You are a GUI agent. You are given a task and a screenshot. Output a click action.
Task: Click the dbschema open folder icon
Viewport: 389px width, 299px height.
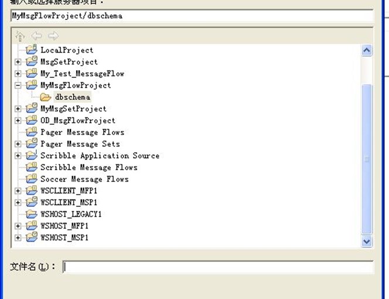[x=46, y=97]
